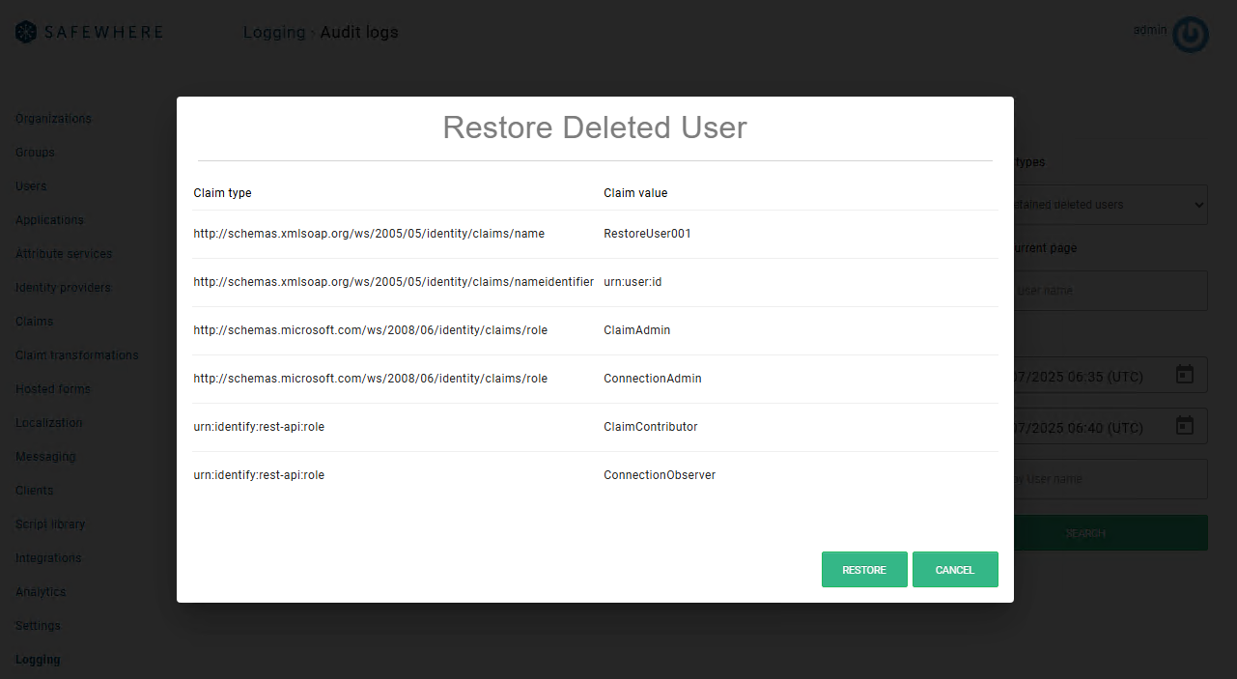1237x679 pixels.
Task: Open calendar icon for 06:40 date field
Action: pos(1185,426)
